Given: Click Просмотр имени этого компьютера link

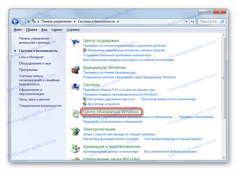Looking at the screenshot, I should tap(168, 99).
